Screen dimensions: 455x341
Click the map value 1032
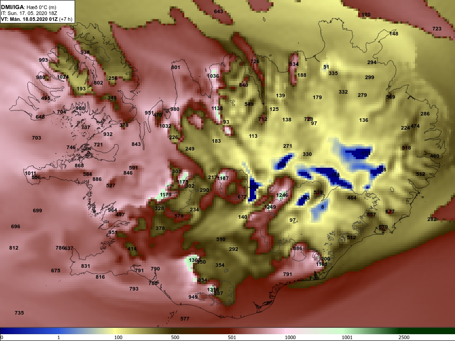(x=165, y=126)
